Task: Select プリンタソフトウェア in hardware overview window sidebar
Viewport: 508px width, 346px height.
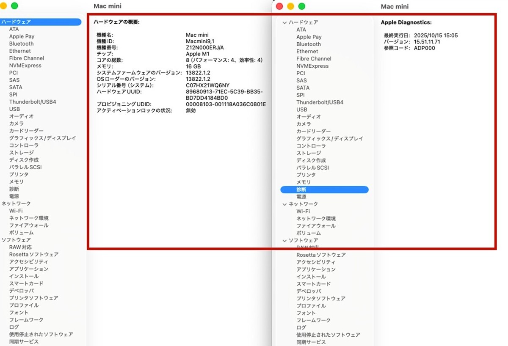Action: click(34, 298)
